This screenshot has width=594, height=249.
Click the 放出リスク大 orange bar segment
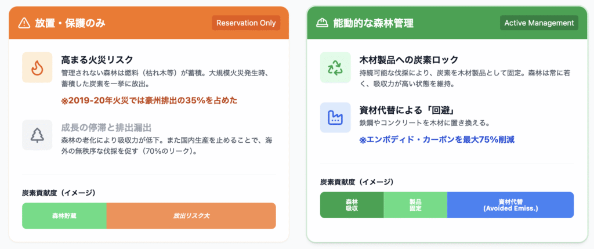191,216
